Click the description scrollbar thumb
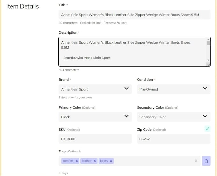Screen dimensions: 217x176 208,43
